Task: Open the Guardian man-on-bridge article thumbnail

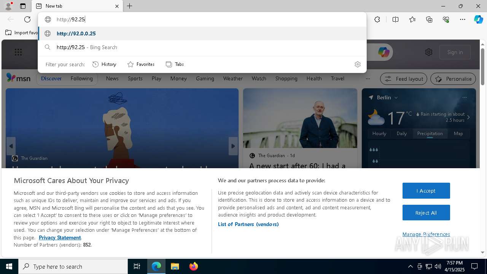Action: (x=300, y=118)
